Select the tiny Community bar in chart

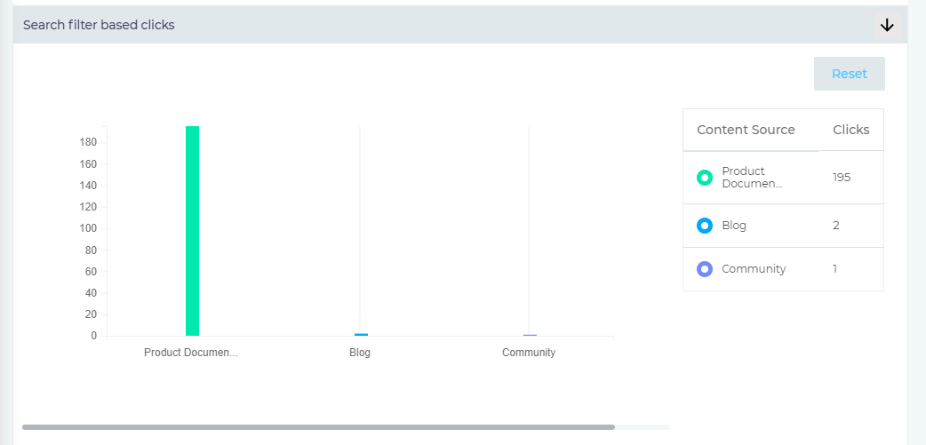(x=530, y=335)
